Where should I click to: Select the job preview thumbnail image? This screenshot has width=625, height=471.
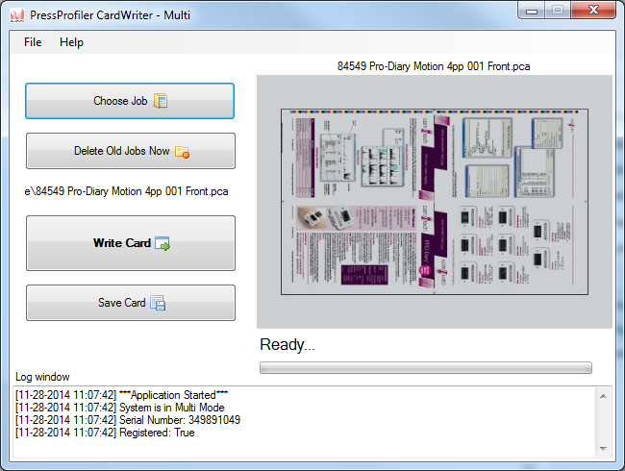pos(434,201)
